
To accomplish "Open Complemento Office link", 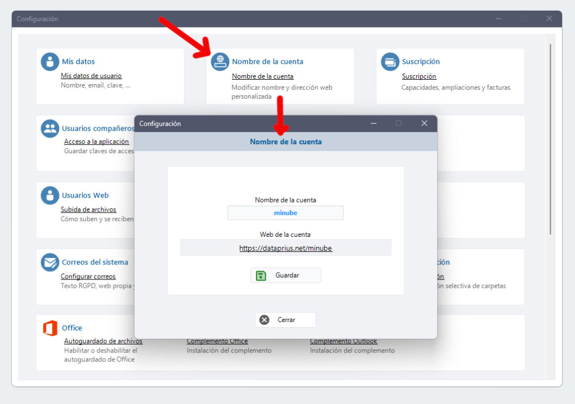I will 217,341.
